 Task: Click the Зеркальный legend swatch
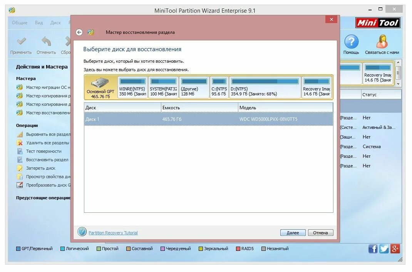click(x=201, y=249)
